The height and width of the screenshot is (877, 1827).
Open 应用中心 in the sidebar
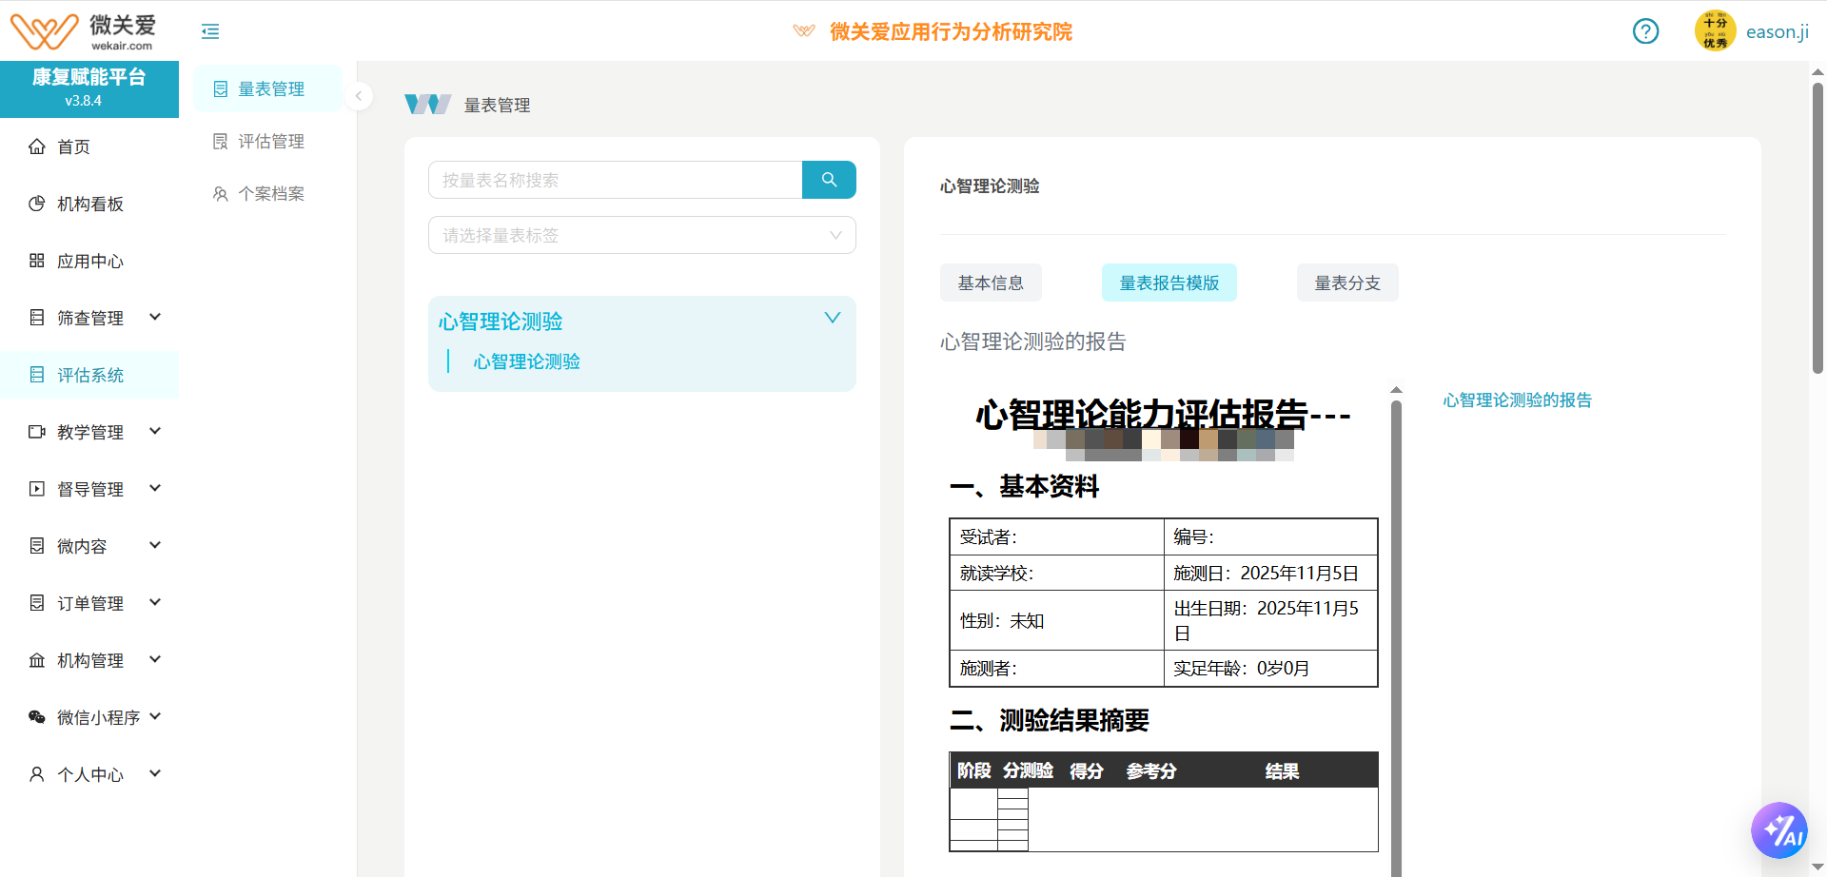click(89, 261)
